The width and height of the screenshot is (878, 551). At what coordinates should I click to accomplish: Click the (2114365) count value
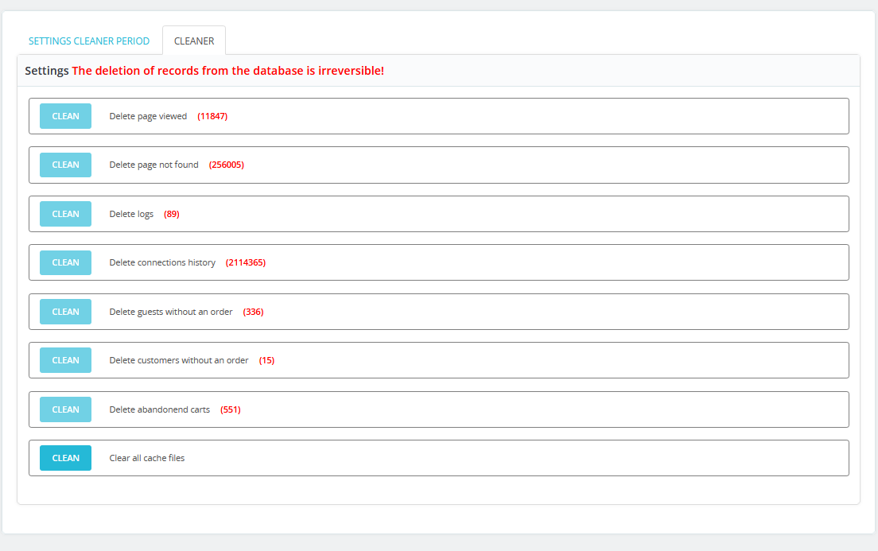tap(245, 262)
